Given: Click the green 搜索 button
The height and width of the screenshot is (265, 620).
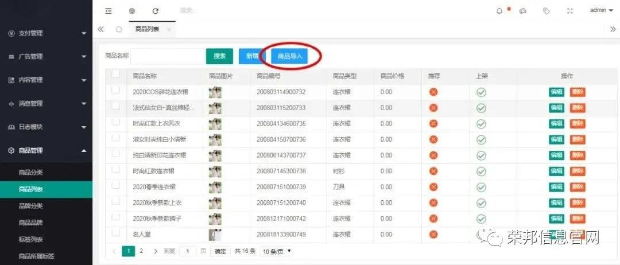Looking at the screenshot, I should click(219, 56).
